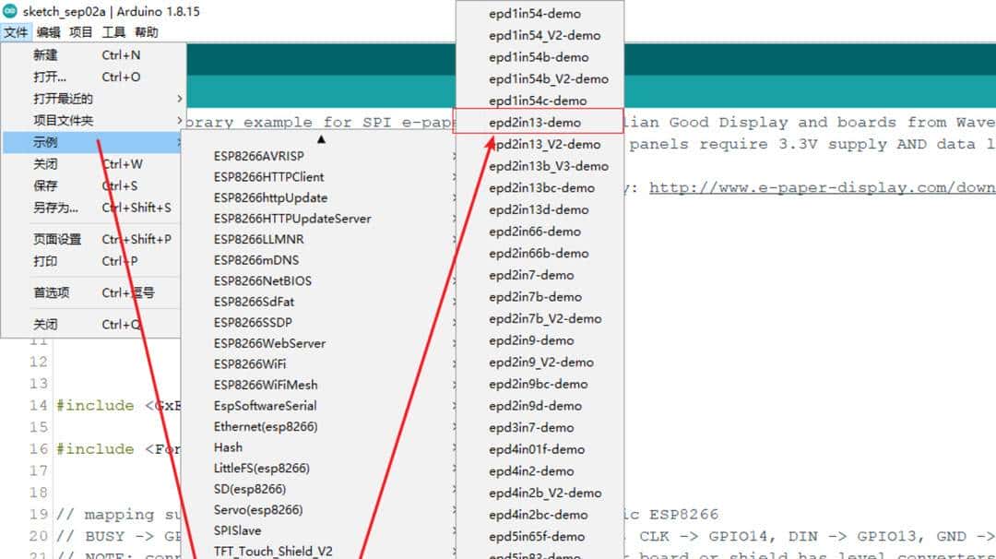996x559 pixels.
Task: Open 首选项 preferences
Action: pos(52,292)
